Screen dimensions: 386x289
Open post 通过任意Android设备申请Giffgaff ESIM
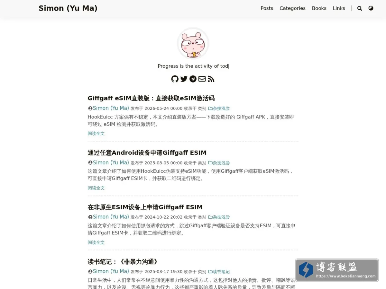[147, 153]
